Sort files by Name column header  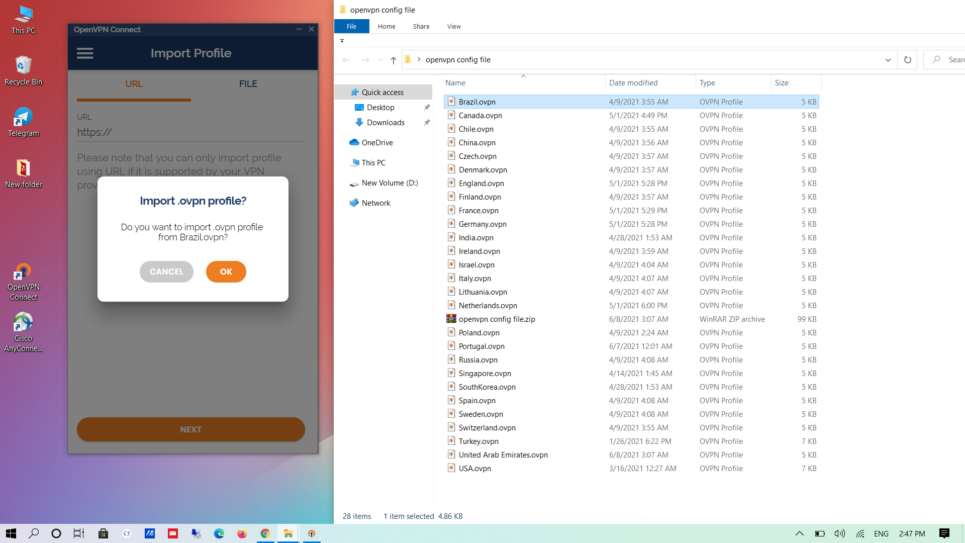524,83
